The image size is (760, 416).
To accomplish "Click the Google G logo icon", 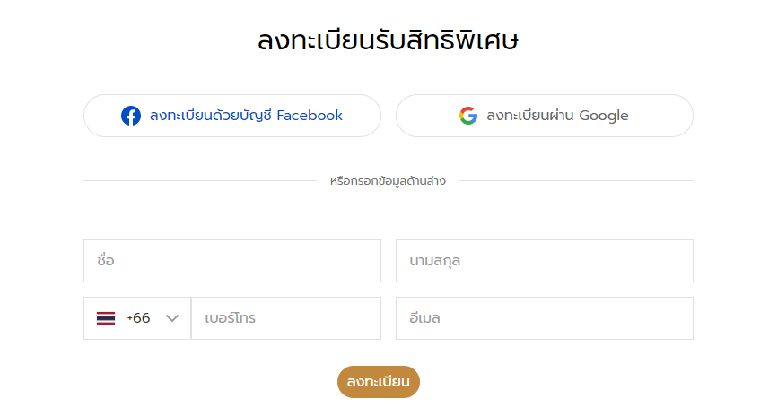I will coord(468,116).
